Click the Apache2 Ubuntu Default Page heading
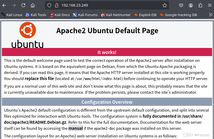The width and height of the screenshot is (214, 139). pyautogui.click(x=107, y=31)
